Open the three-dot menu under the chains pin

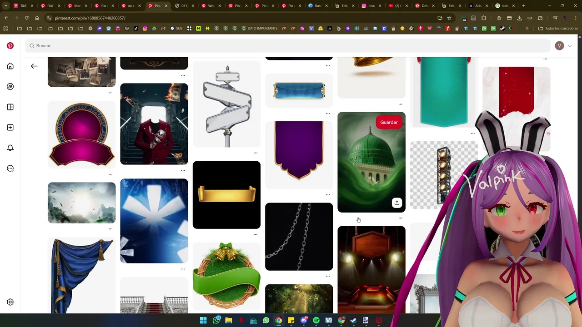pyautogui.click(x=328, y=276)
